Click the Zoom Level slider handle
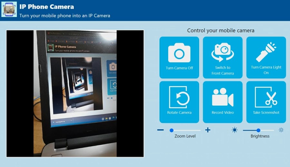This screenshot has width=290, height=167. tap(171, 130)
